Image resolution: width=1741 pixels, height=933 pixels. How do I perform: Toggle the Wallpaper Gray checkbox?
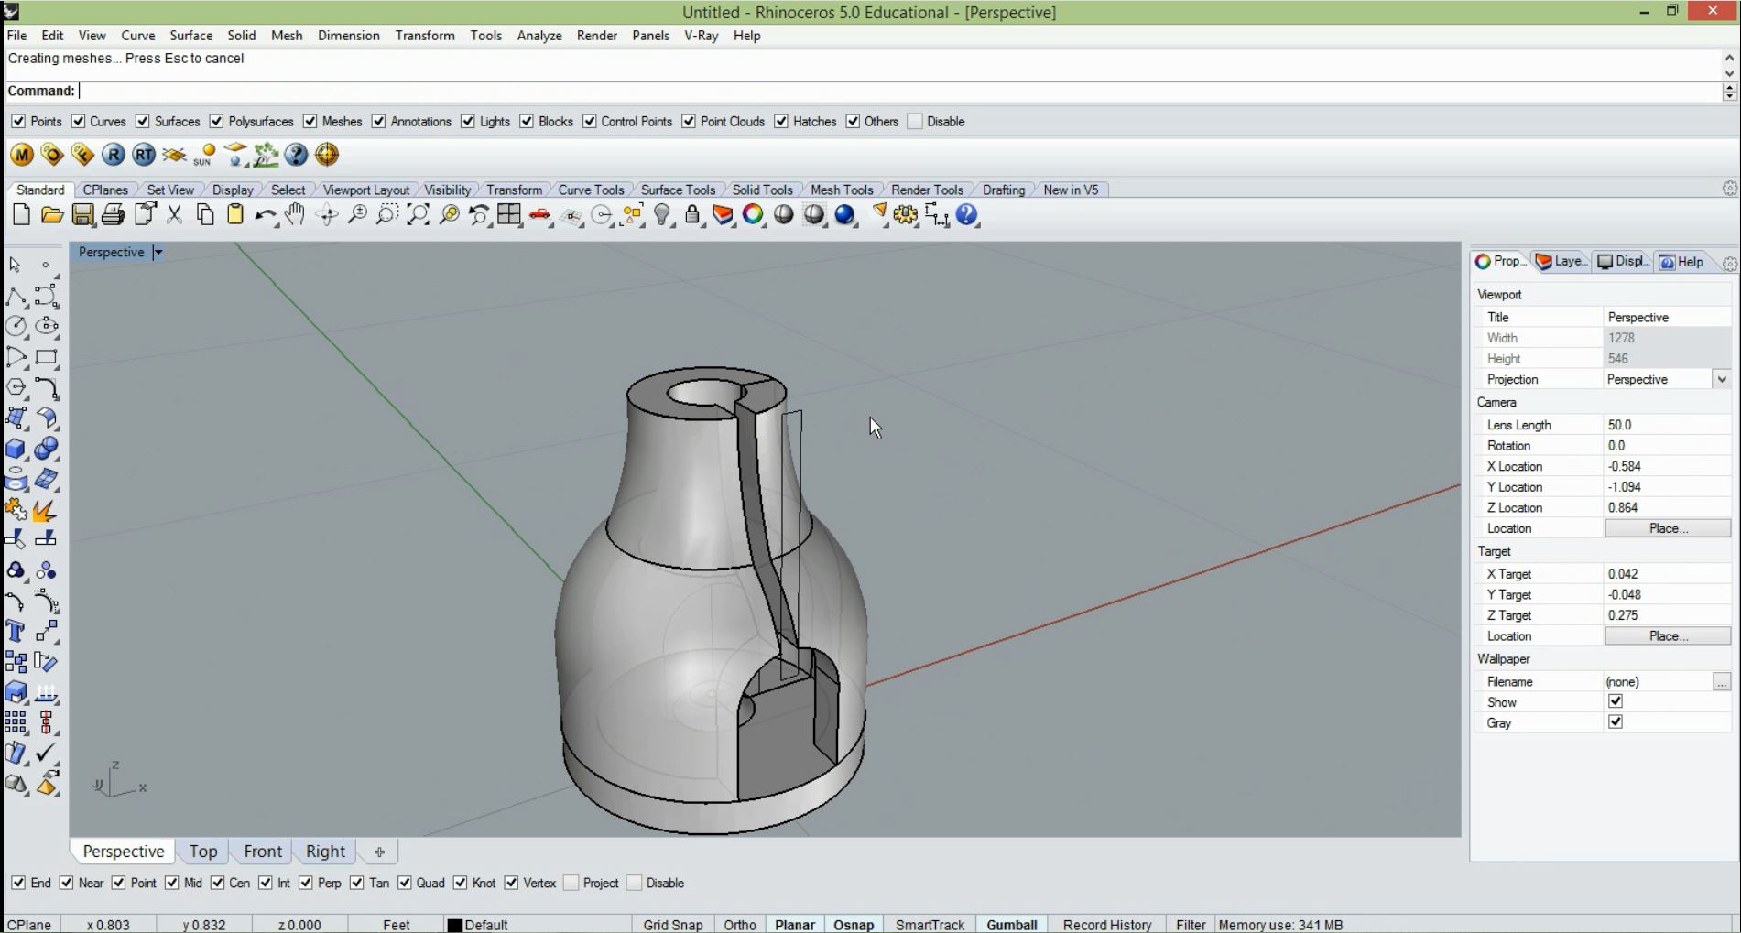pyautogui.click(x=1616, y=722)
